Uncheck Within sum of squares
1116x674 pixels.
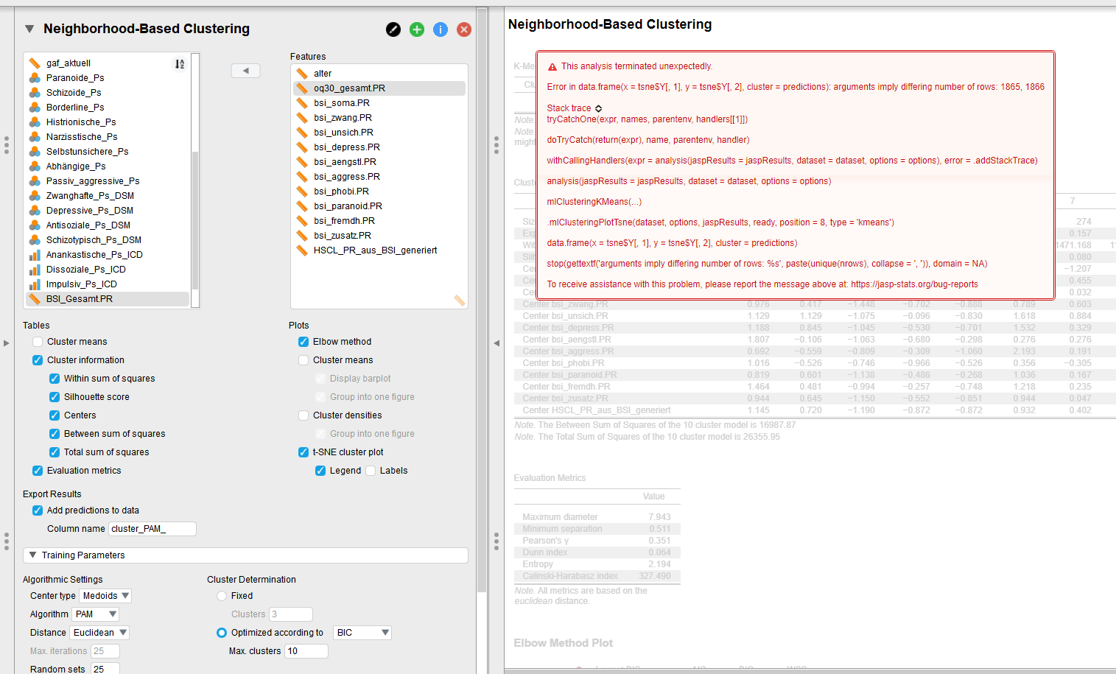pyautogui.click(x=54, y=378)
